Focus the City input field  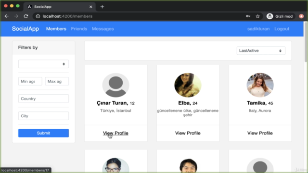coord(43,116)
